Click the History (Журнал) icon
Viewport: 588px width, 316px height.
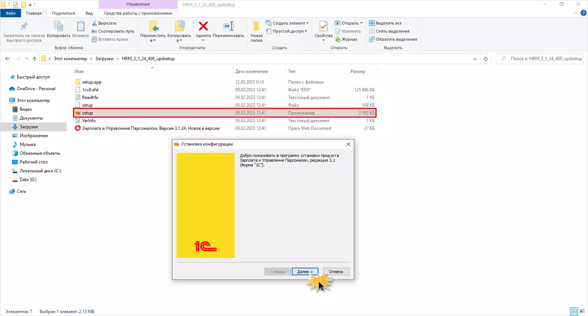click(338, 39)
